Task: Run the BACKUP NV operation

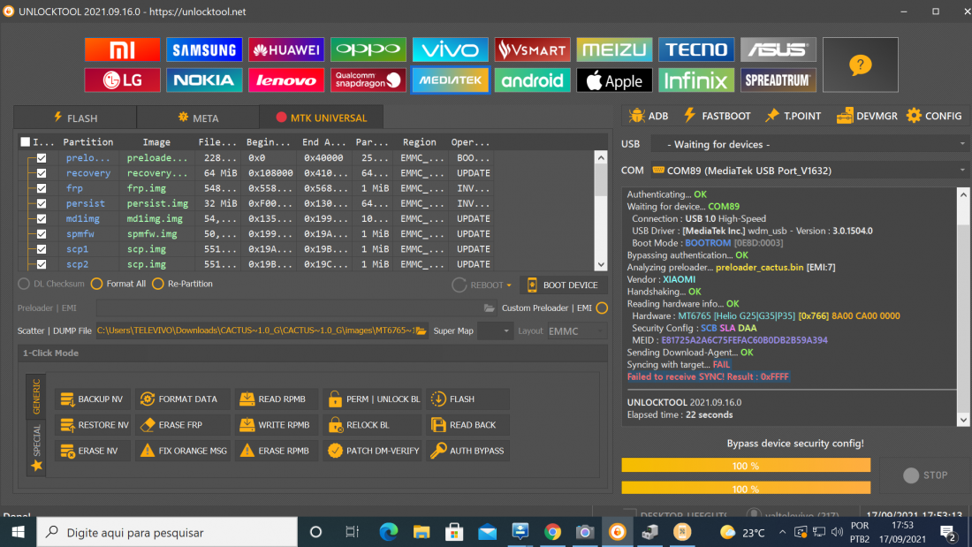Action: (92, 399)
